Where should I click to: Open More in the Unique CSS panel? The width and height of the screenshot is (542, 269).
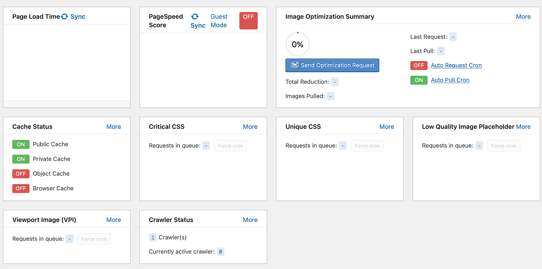[x=387, y=127]
